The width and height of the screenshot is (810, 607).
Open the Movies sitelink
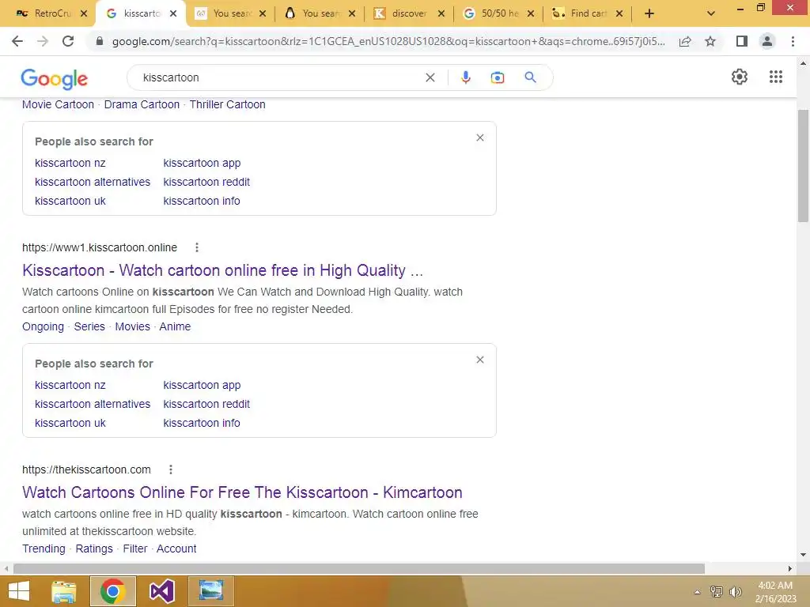pos(132,326)
